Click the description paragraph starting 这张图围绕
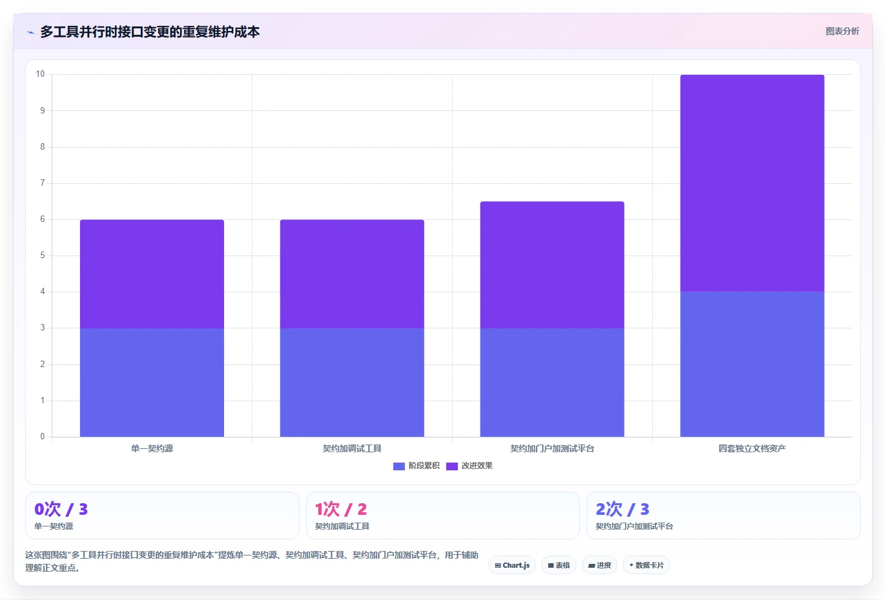Viewport: 886px width, 600px height. tap(252, 561)
